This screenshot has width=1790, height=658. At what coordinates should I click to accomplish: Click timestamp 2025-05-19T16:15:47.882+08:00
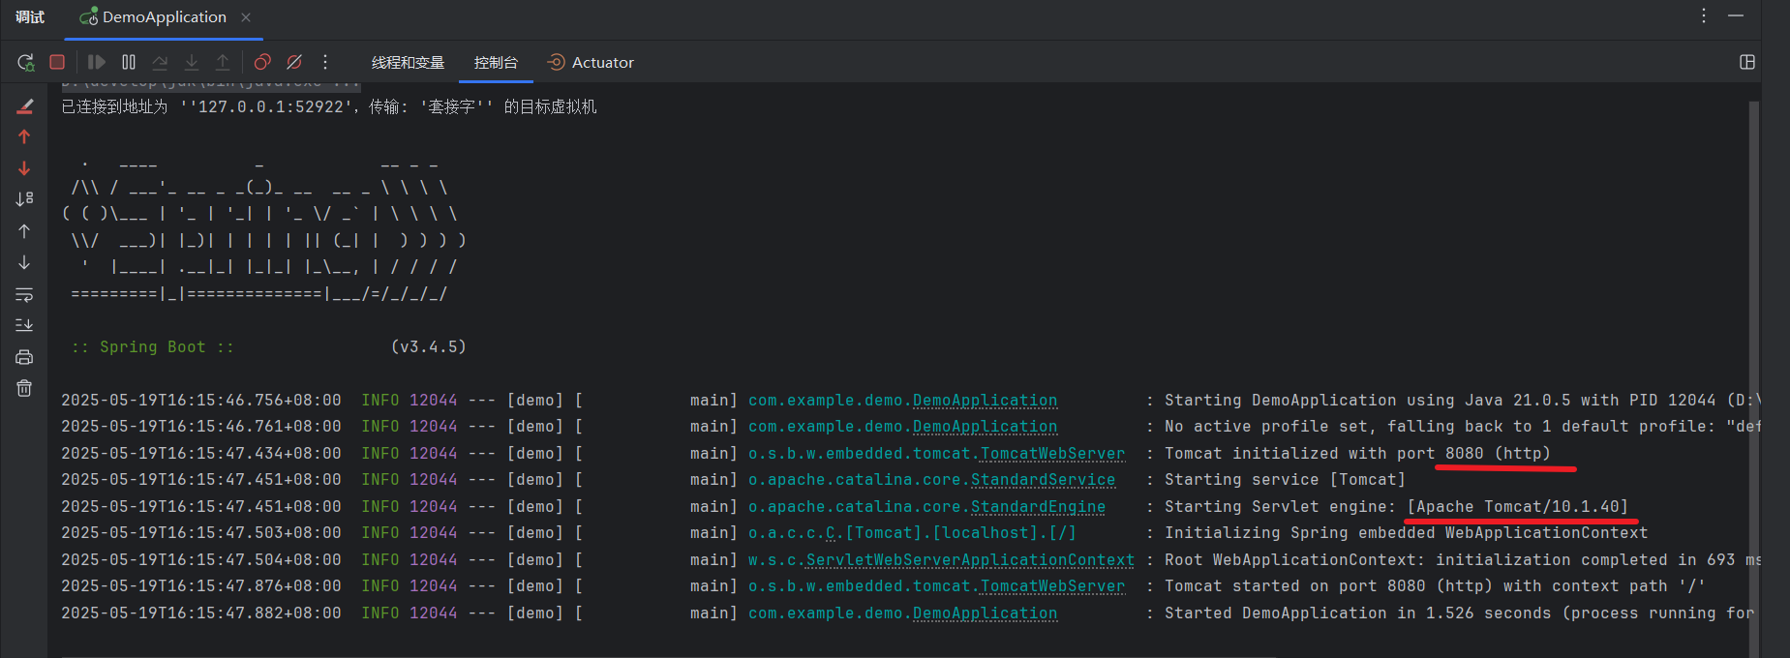tap(201, 613)
